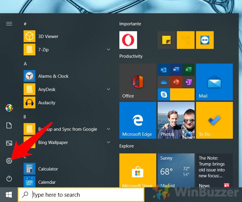Select the 'Explore' group title
The height and width of the screenshot is (202, 242).
click(126, 146)
